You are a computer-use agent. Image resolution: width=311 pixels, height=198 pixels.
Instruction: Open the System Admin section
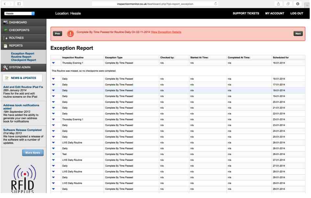tap(23, 67)
